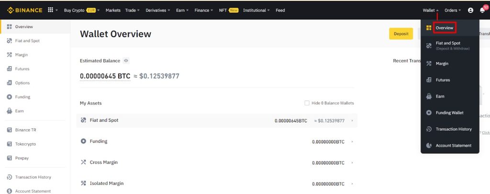Click the My Assets label
The height and width of the screenshot is (194, 490).
click(90, 103)
